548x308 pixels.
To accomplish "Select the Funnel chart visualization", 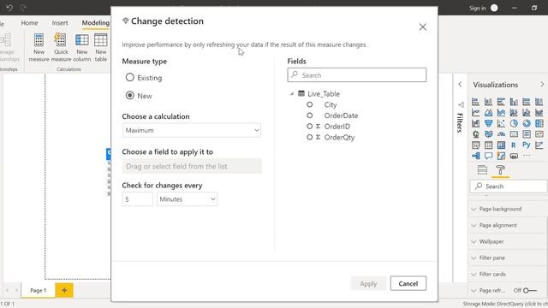I will point(489,123).
